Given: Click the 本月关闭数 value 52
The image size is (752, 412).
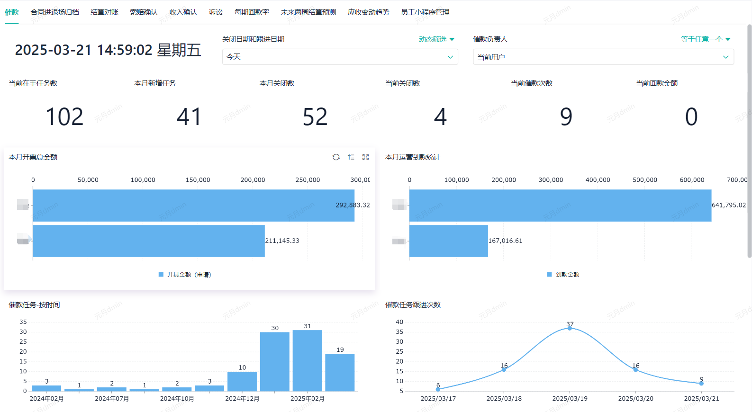Looking at the screenshot, I should click(315, 117).
